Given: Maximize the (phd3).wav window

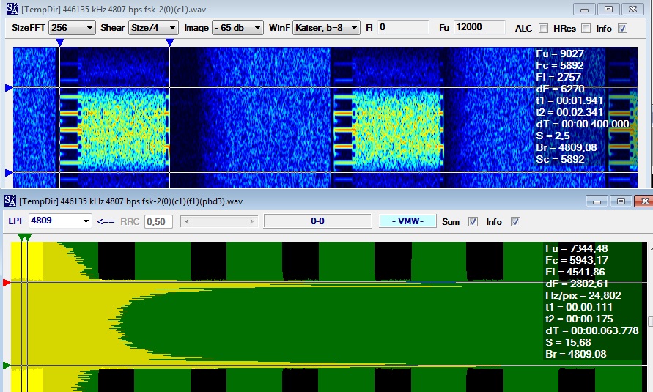Looking at the screenshot, I should [621, 201].
